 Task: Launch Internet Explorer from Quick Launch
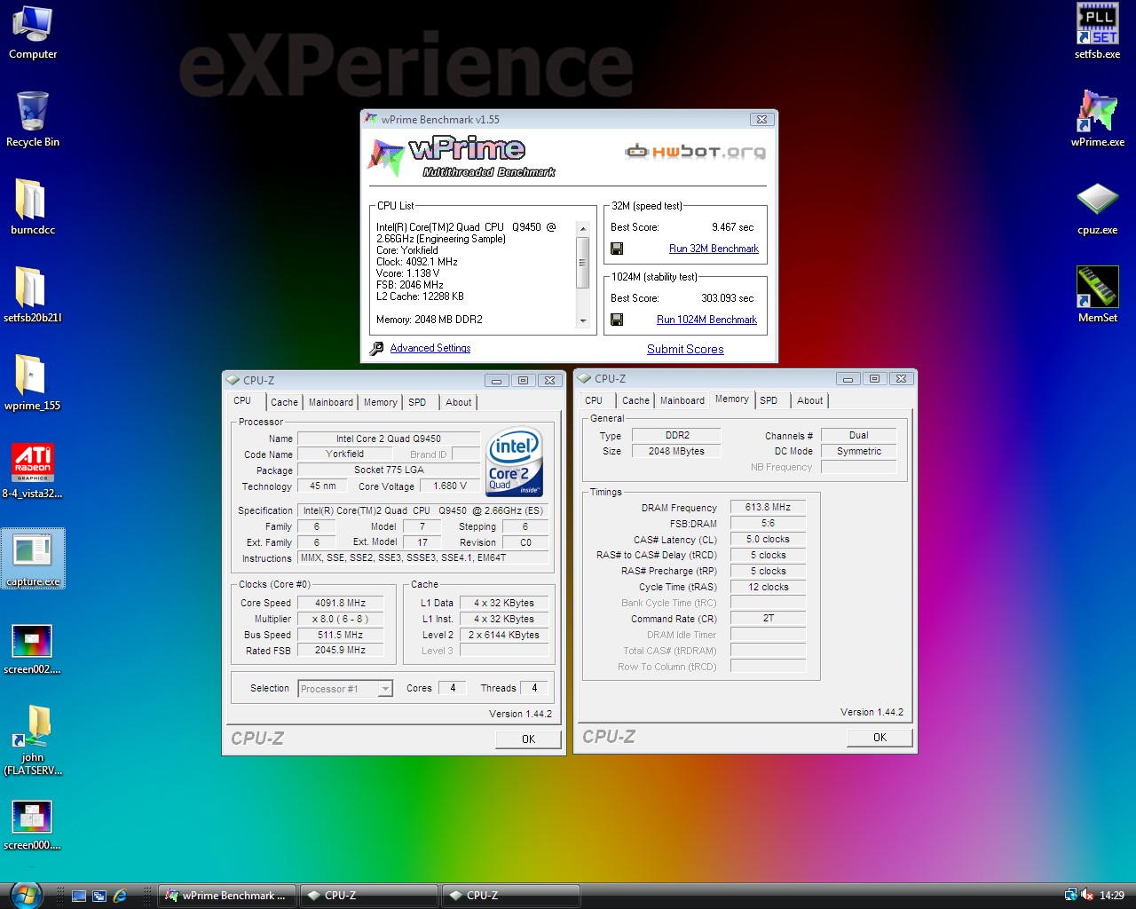coord(120,896)
